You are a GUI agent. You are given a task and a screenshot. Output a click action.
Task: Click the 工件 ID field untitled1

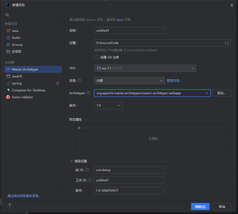(129, 180)
